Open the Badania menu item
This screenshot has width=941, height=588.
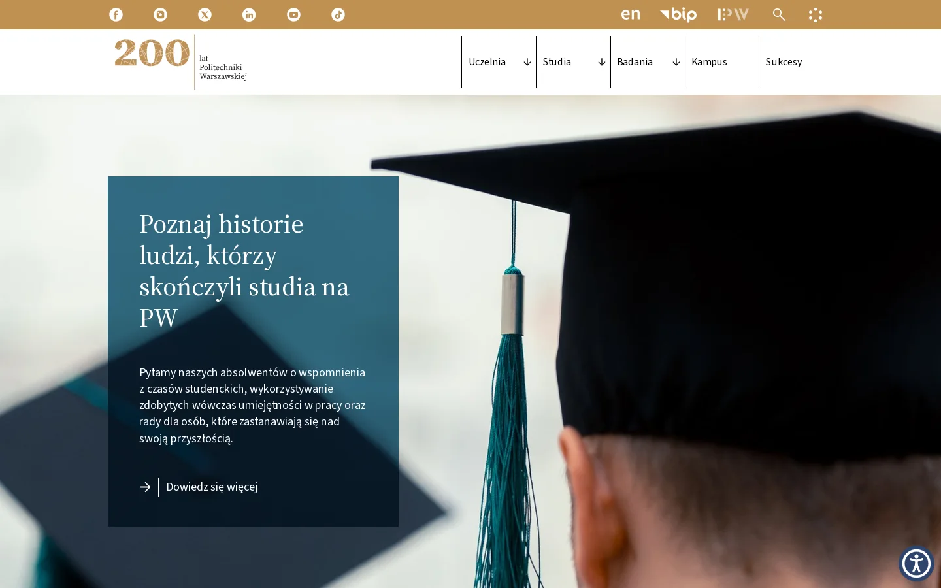tap(635, 62)
